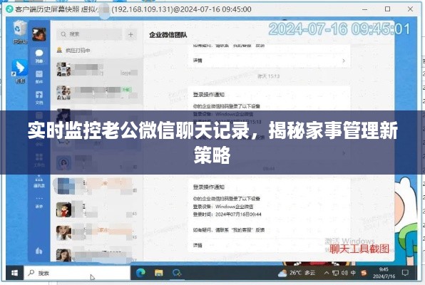The height and width of the screenshot is (285, 425).
Task: Open the taskbar clock showing 9:45
Action: tap(384, 273)
